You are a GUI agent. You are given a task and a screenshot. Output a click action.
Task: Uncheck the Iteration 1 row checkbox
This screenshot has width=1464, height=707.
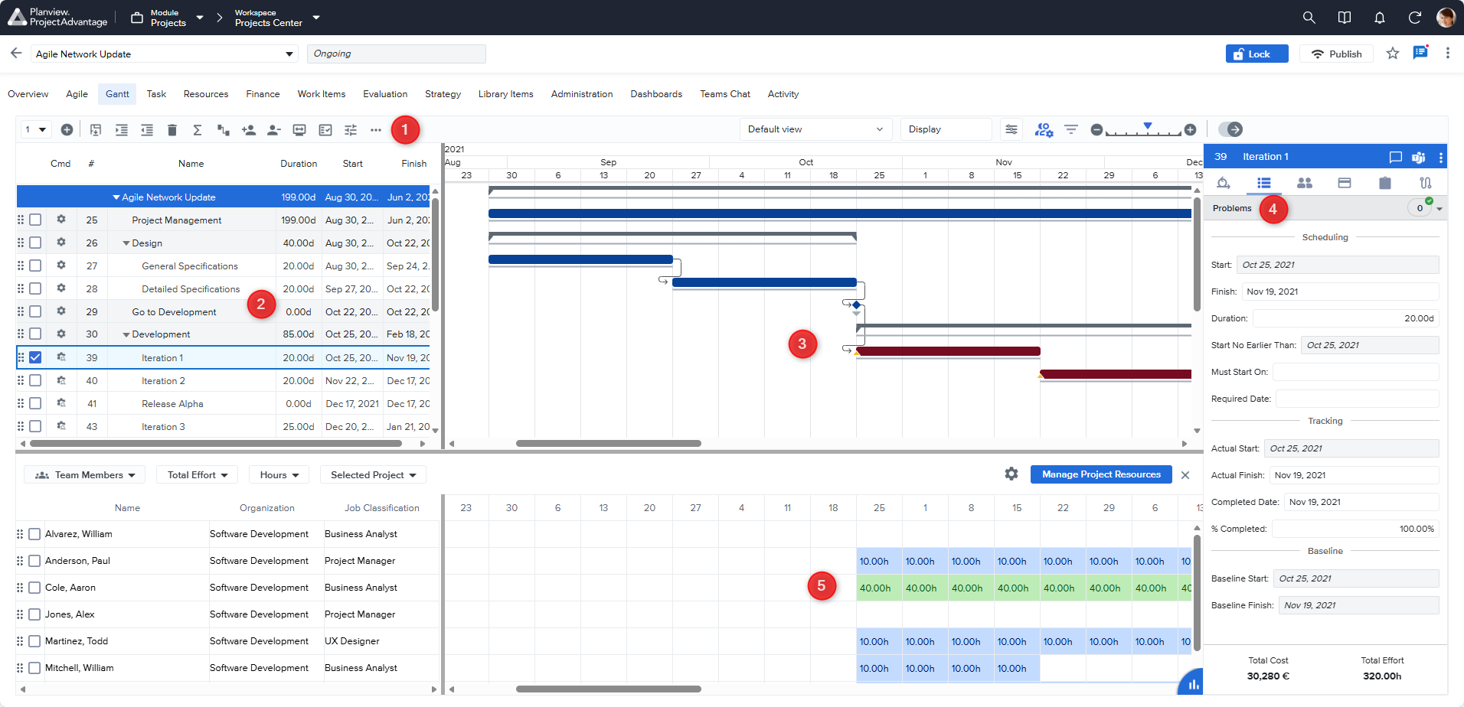35,357
